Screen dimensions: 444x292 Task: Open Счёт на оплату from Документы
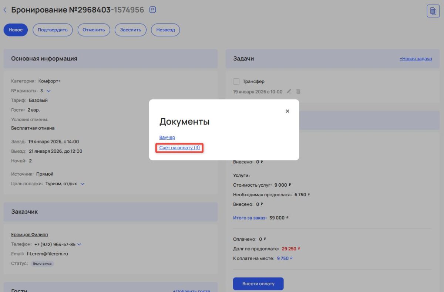point(179,147)
